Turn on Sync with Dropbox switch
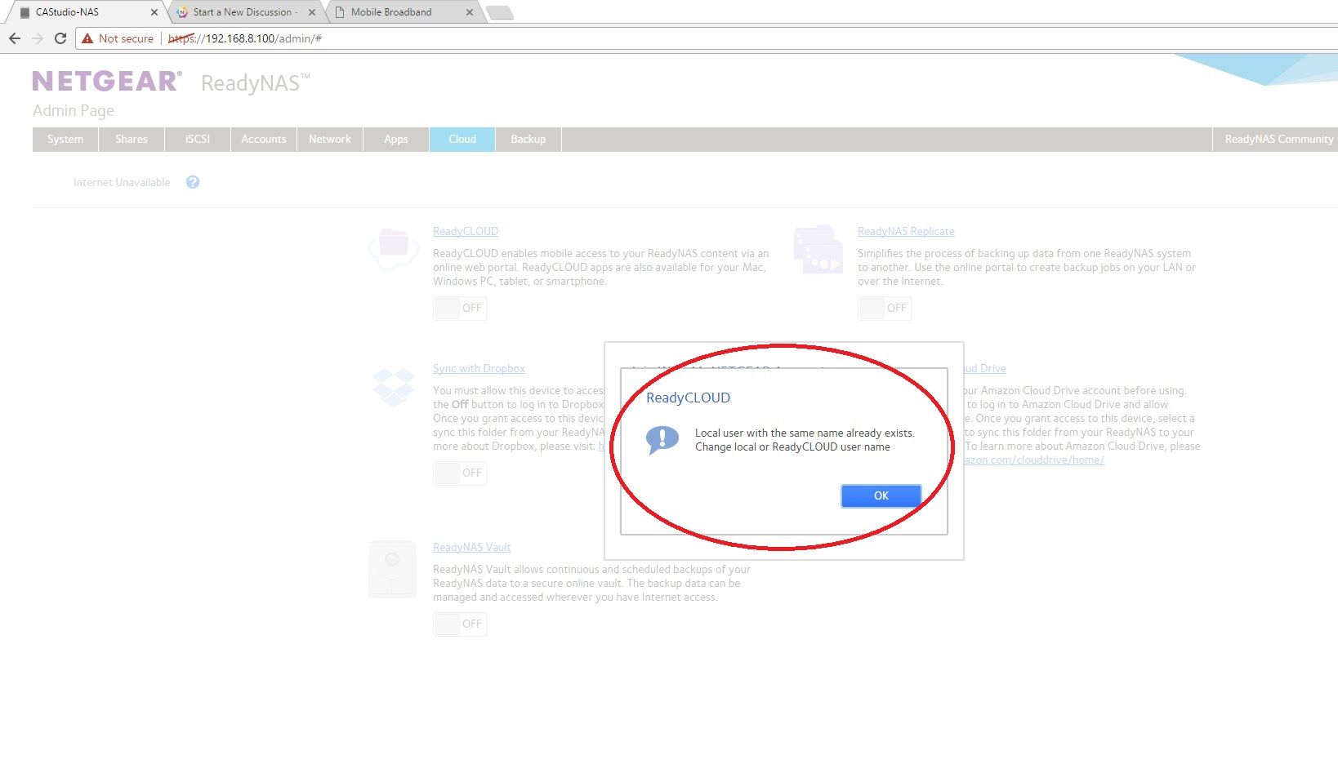 pos(460,473)
